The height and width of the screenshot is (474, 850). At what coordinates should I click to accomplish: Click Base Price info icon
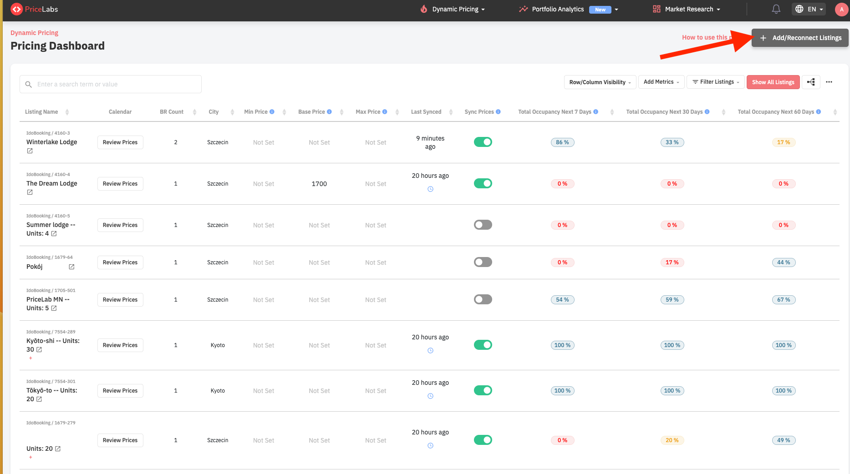point(329,111)
